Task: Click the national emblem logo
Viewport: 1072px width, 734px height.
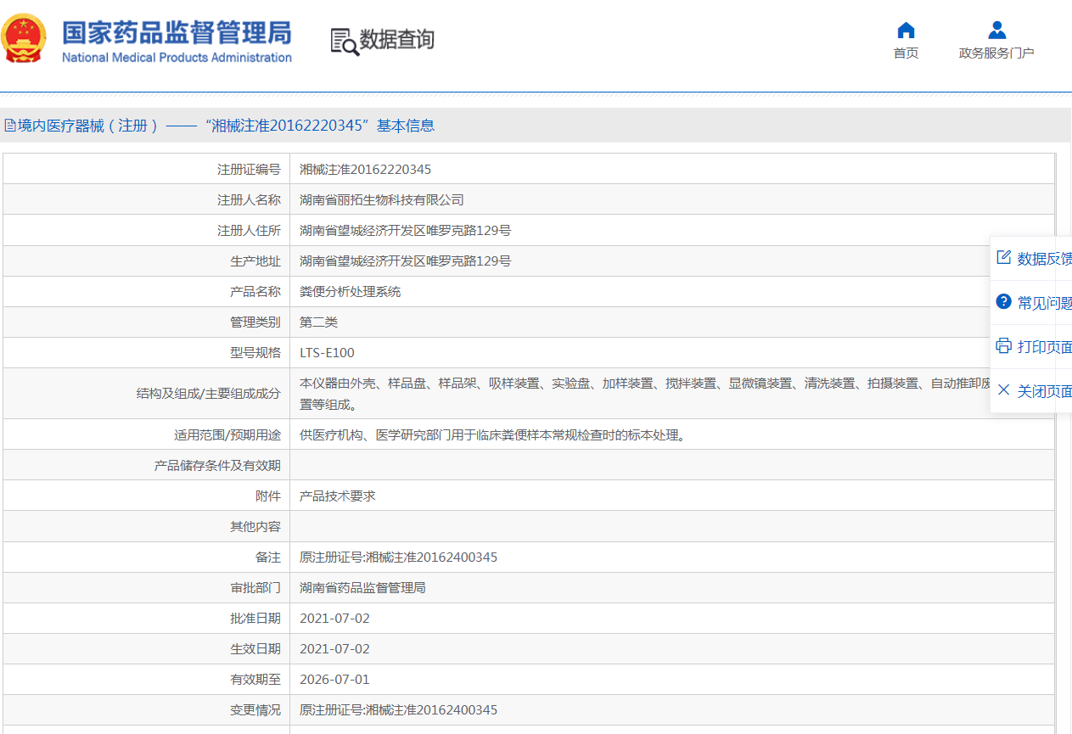Action: coord(24,39)
